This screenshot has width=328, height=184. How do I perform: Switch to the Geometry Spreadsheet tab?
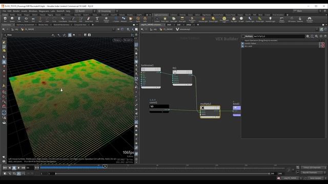25,25
